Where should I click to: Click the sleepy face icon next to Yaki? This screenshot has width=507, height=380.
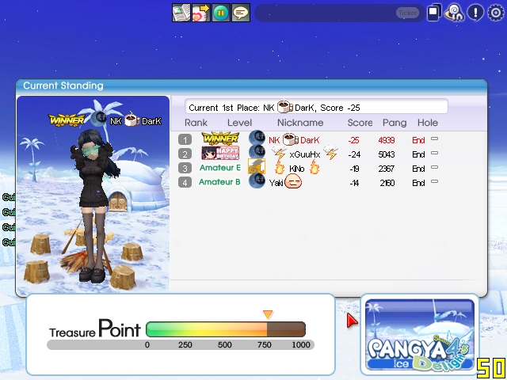click(293, 181)
